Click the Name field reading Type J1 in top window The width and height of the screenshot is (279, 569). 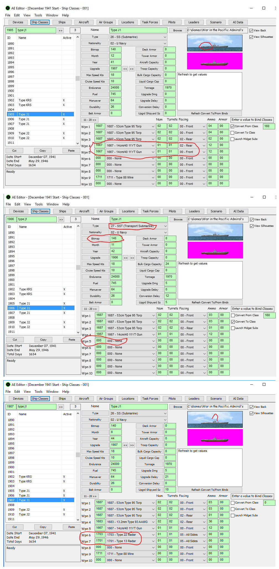(138, 30)
